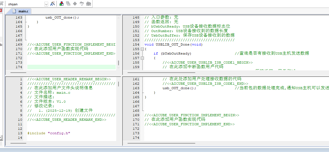329x152 pixels.
Task: Close the left panel with red X
Action: pos(1,10)
